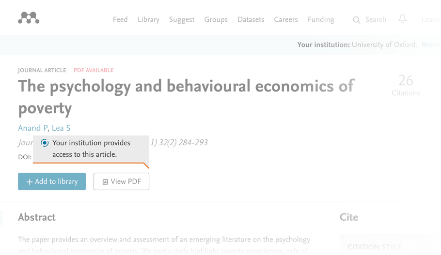This screenshot has height=255, width=441.
Task: Open the Funding section
Action: click(321, 20)
